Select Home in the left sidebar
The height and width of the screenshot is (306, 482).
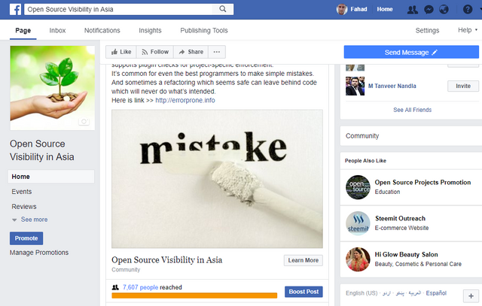click(x=51, y=177)
